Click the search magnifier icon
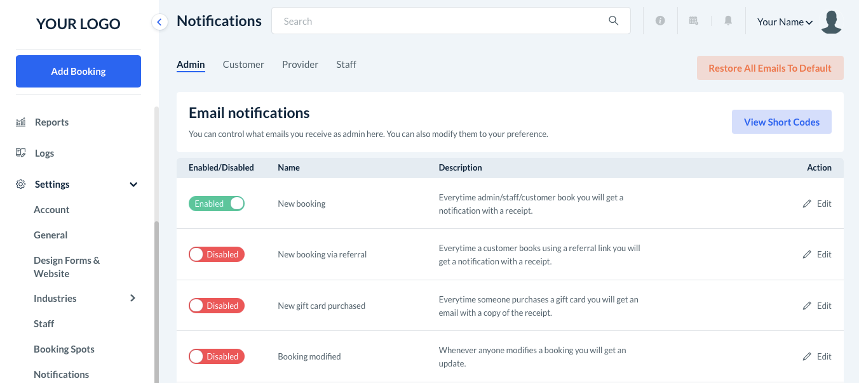The image size is (859, 383). tap(613, 21)
